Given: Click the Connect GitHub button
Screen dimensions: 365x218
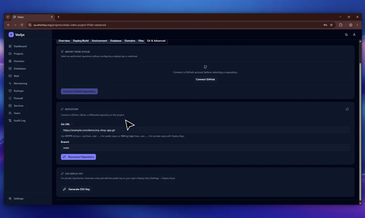Looking at the screenshot, I should pos(205,79).
